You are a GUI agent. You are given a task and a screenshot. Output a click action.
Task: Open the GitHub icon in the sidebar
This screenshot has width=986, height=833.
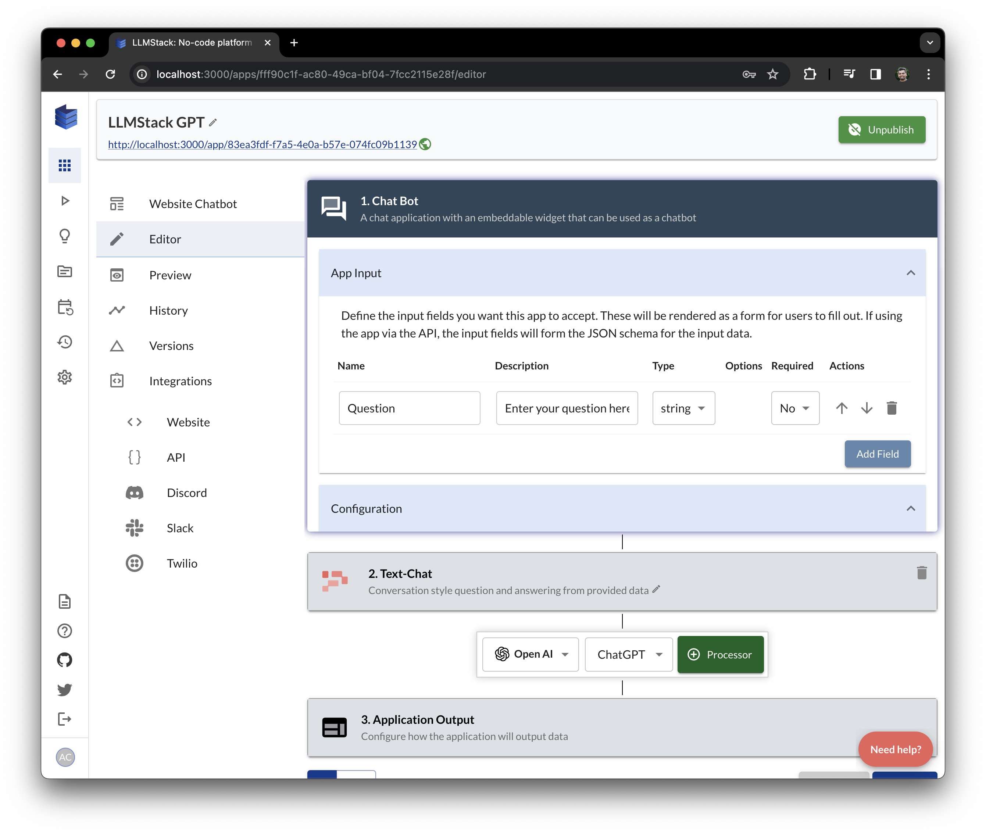pos(65,660)
